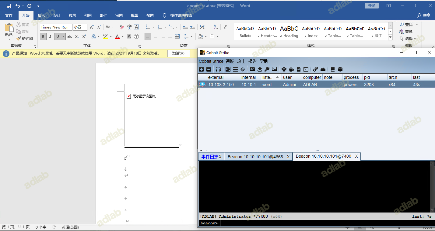435x231 pixels.
Task: Open the font size 小四 dropdown
Action: 85,27
